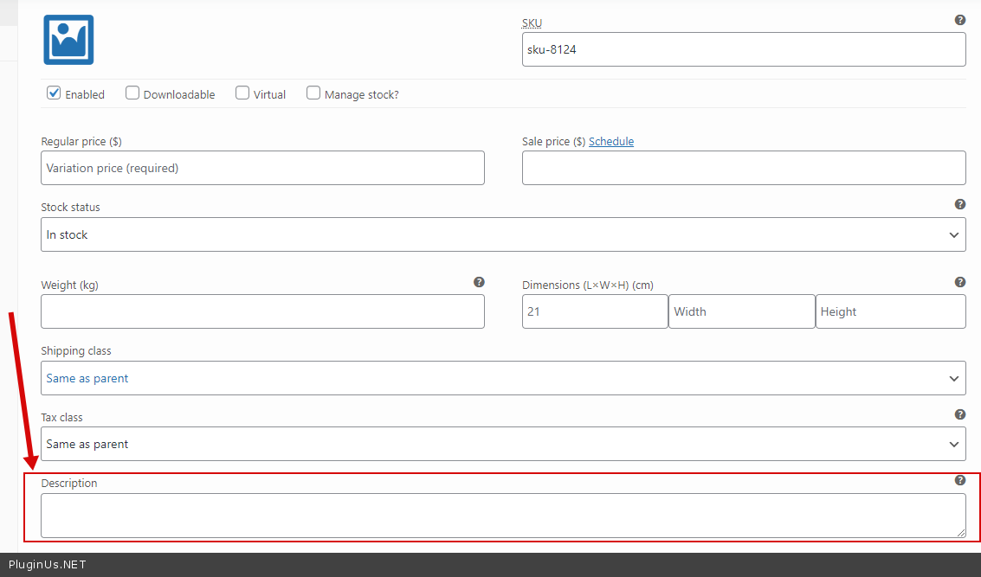
Task: Click the help icon beside SKU
Action: [959, 20]
